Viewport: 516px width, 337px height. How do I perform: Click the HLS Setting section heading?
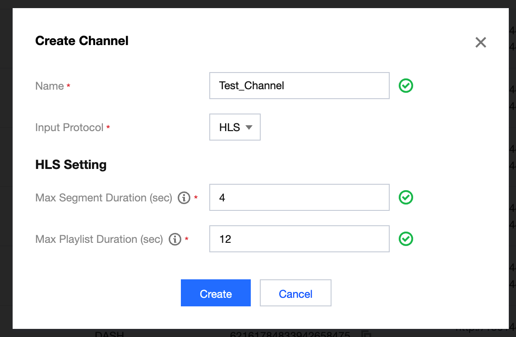pyautogui.click(x=71, y=165)
